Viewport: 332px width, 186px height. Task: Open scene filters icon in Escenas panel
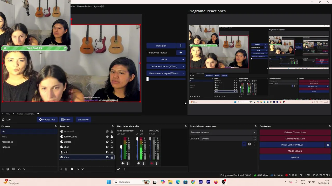(13, 169)
